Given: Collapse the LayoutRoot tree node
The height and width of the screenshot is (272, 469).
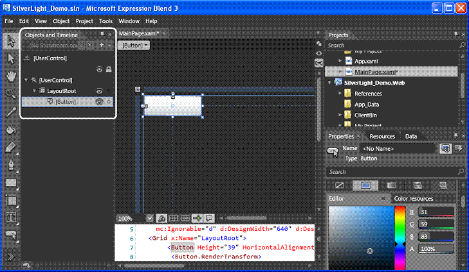Looking at the screenshot, I should (x=34, y=90).
